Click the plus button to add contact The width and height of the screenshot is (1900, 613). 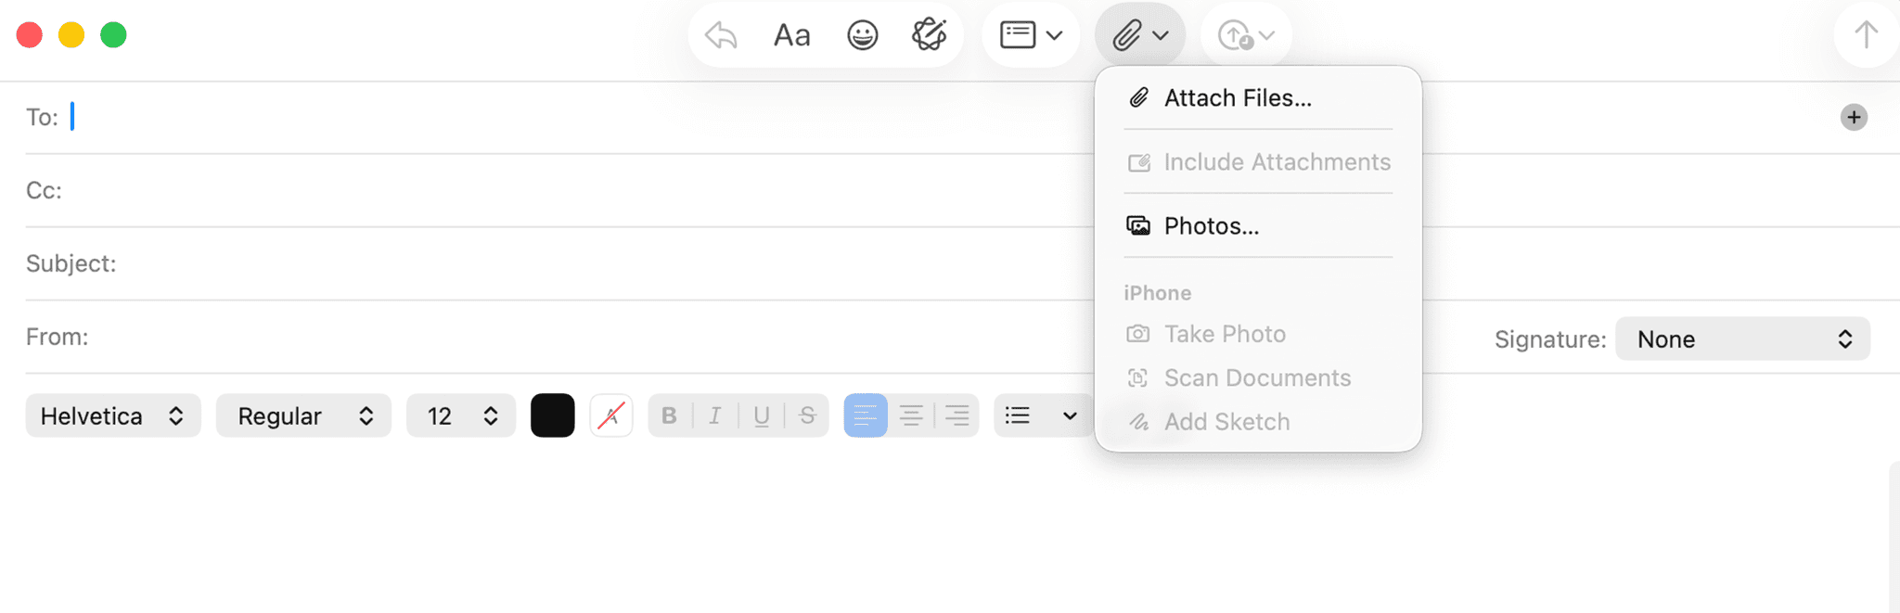click(x=1854, y=117)
